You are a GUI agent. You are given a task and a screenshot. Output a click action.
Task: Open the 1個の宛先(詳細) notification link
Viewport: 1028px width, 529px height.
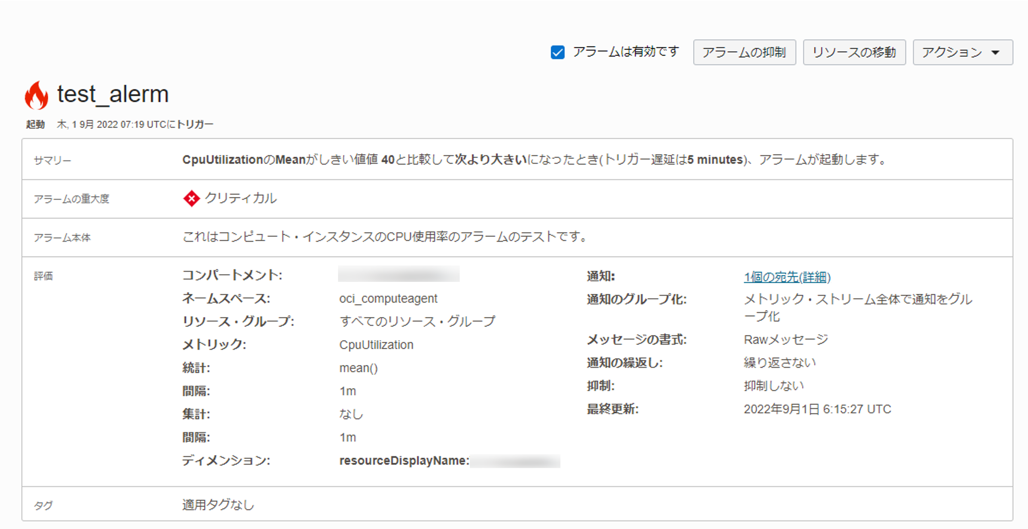(x=787, y=277)
